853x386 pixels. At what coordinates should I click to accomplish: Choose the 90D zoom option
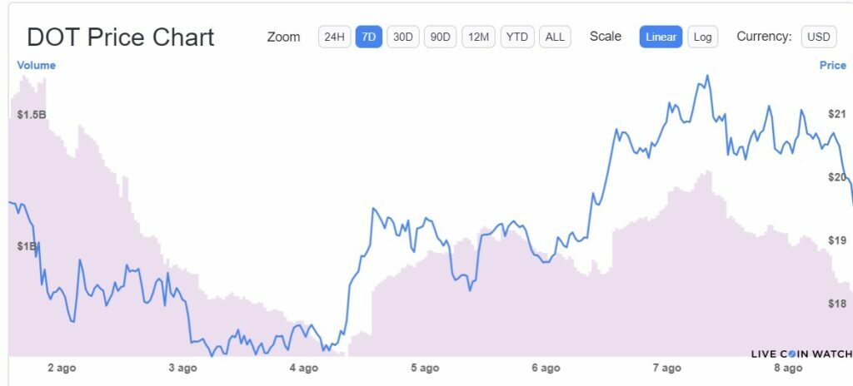(x=440, y=37)
